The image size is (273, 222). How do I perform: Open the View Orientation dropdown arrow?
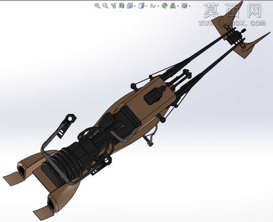(x=135, y=6)
